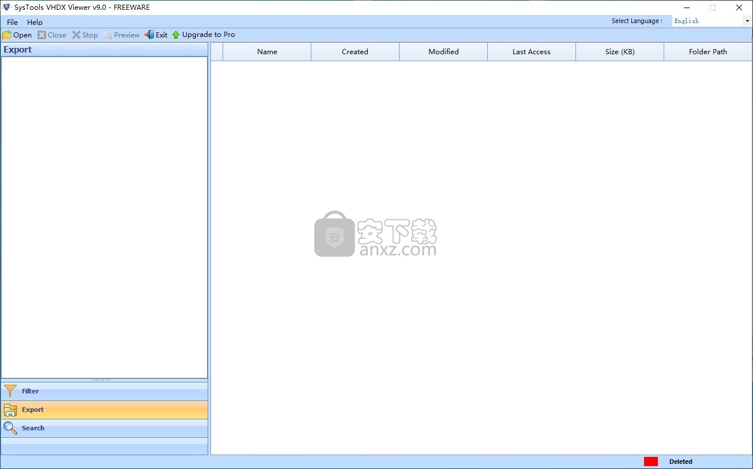Click the Open toolbar label
The width and height of the screenshot is (753, 469).
[x=22, y=35]
